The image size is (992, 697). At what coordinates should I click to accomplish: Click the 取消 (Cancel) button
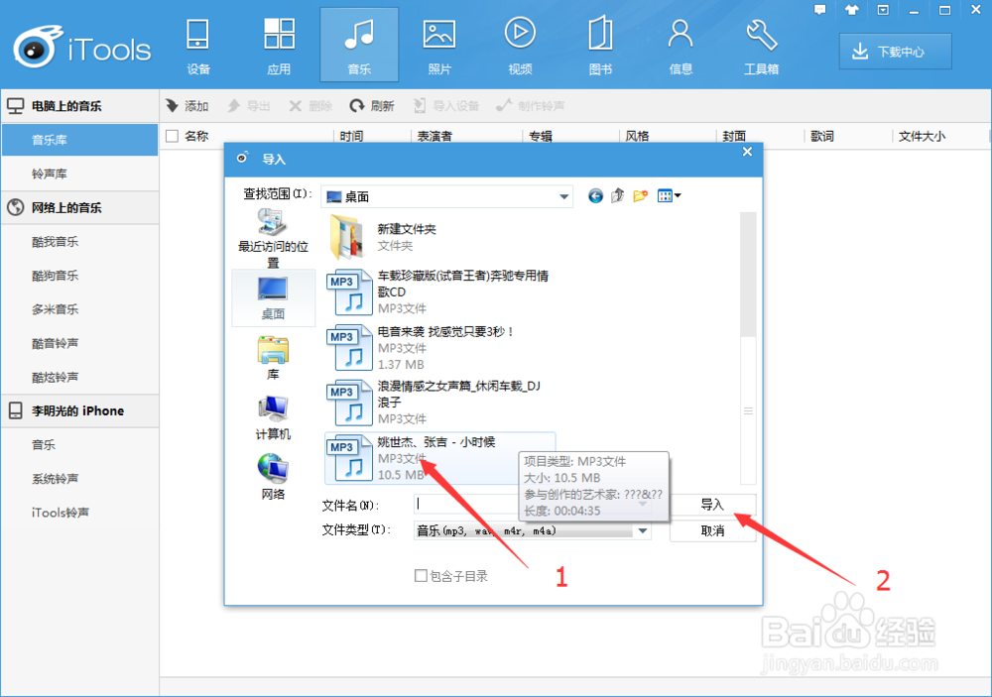click(x=712, y=530)
